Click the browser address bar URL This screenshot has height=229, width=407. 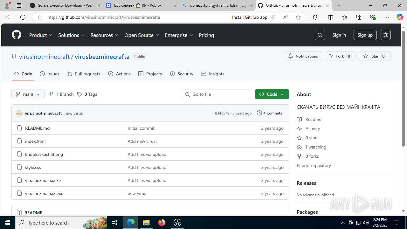coord(104,17)
